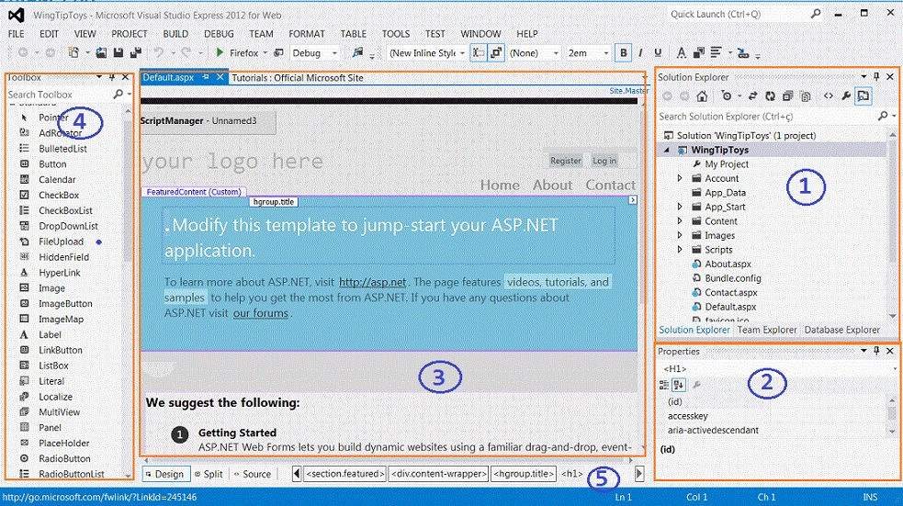Click the Log in link
The width and height of the screenshot is (903, 506).
[604, 161]
